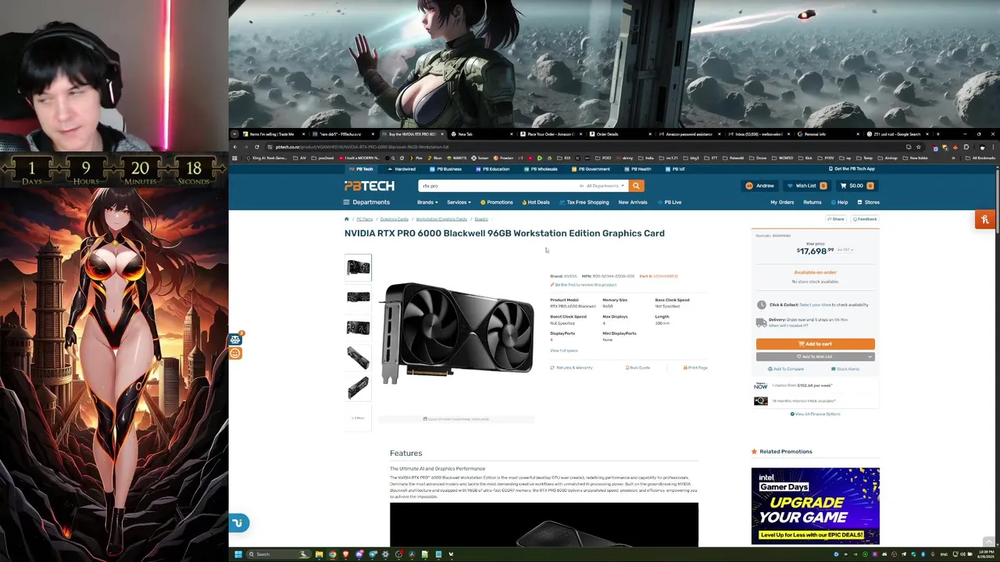Screen dimensions: 1000x562
Task: Open Chrome from the taskbar
Action: pyautogui.click(x=332, y=554)
